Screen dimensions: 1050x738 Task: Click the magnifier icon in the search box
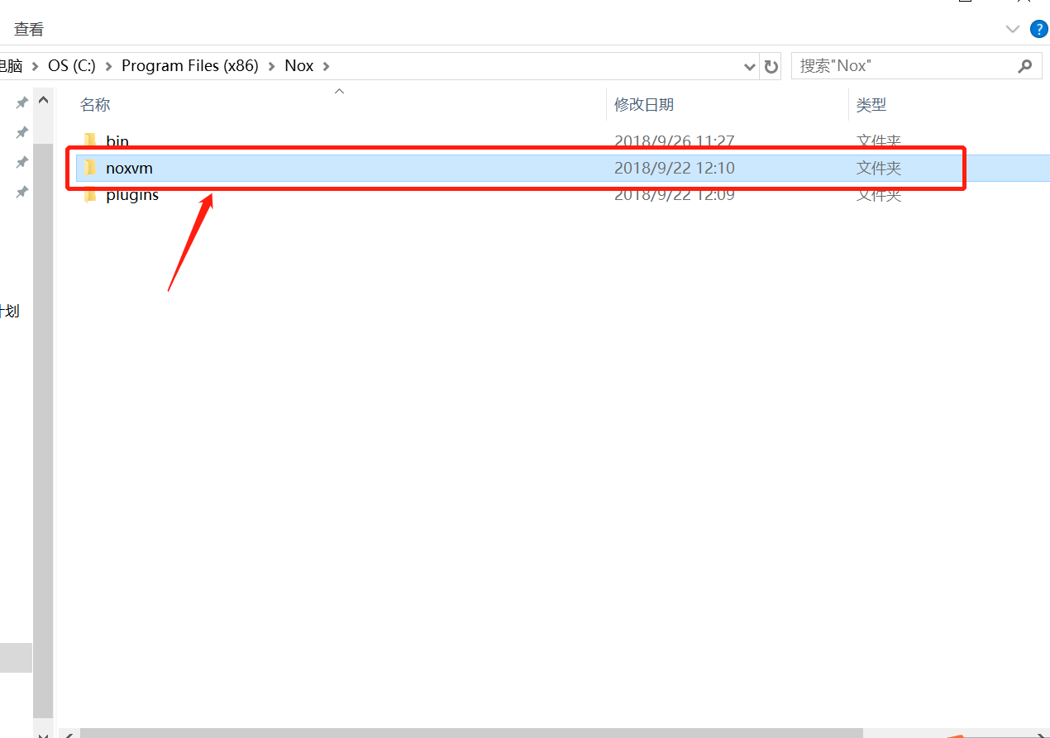point(1024,66)
